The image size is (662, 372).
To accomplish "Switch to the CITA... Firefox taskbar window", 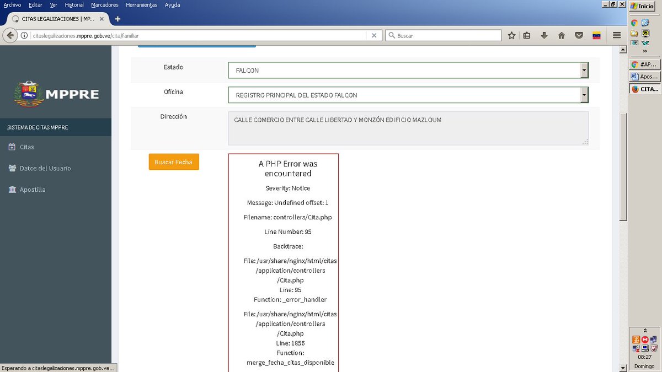I will coord(645,89).
